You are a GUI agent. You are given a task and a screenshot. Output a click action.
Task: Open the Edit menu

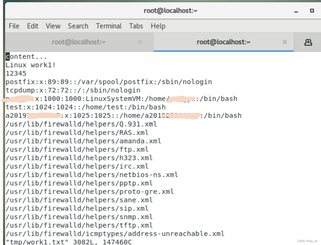pos(33,26)
